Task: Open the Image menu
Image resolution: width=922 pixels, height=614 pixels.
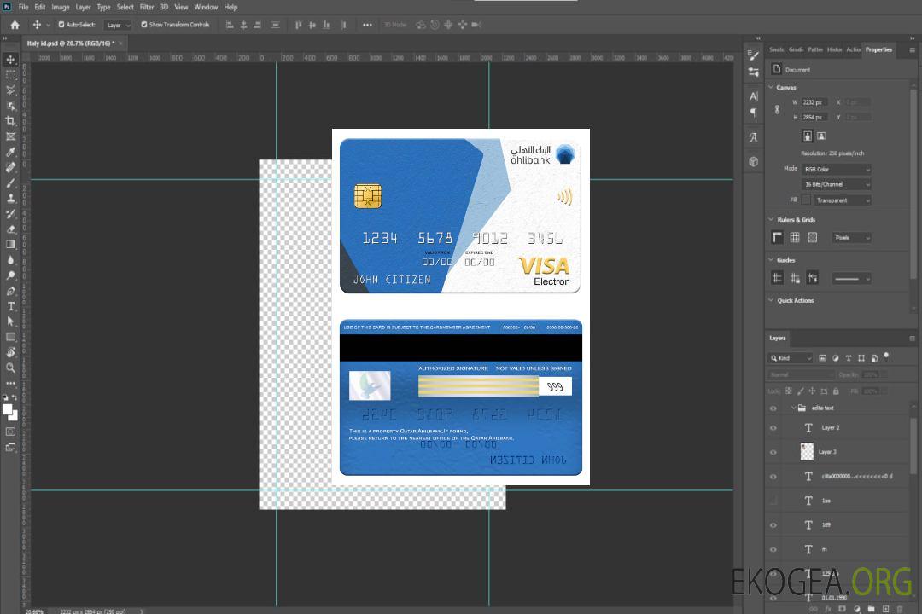Action: click(x=60, y=7)
